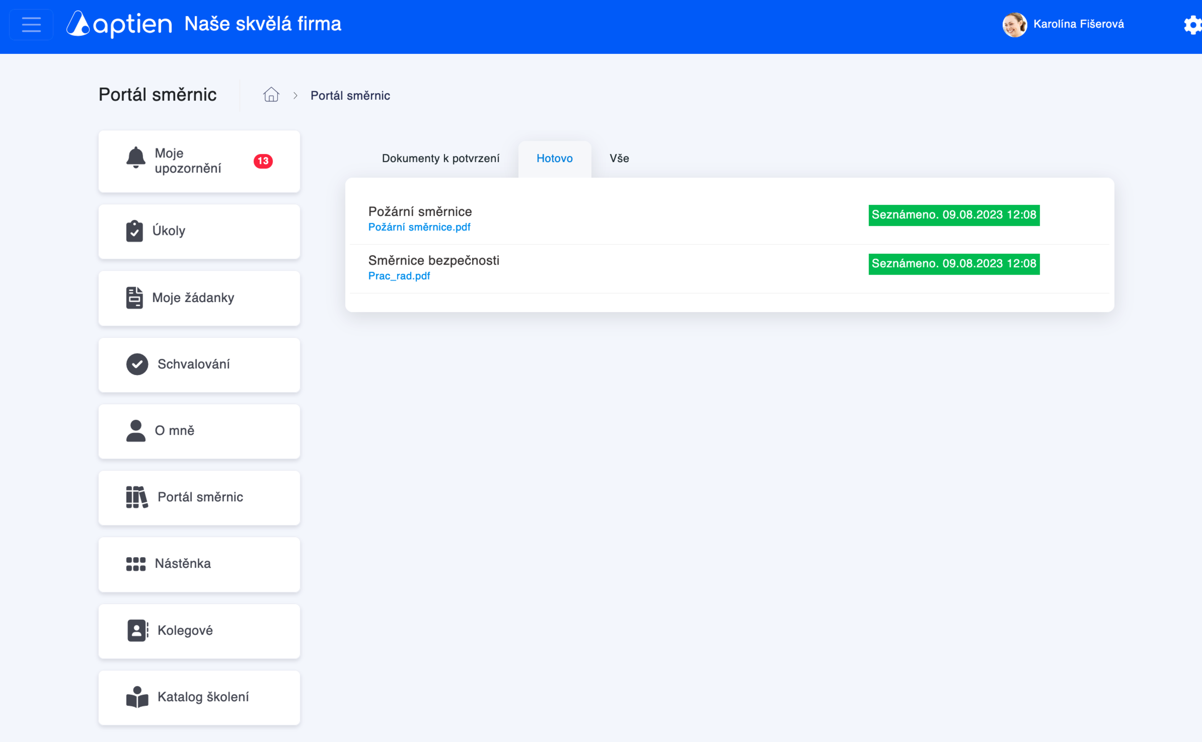
Task: Click the red 13 notification badge
Action: (x=263, y=161)
